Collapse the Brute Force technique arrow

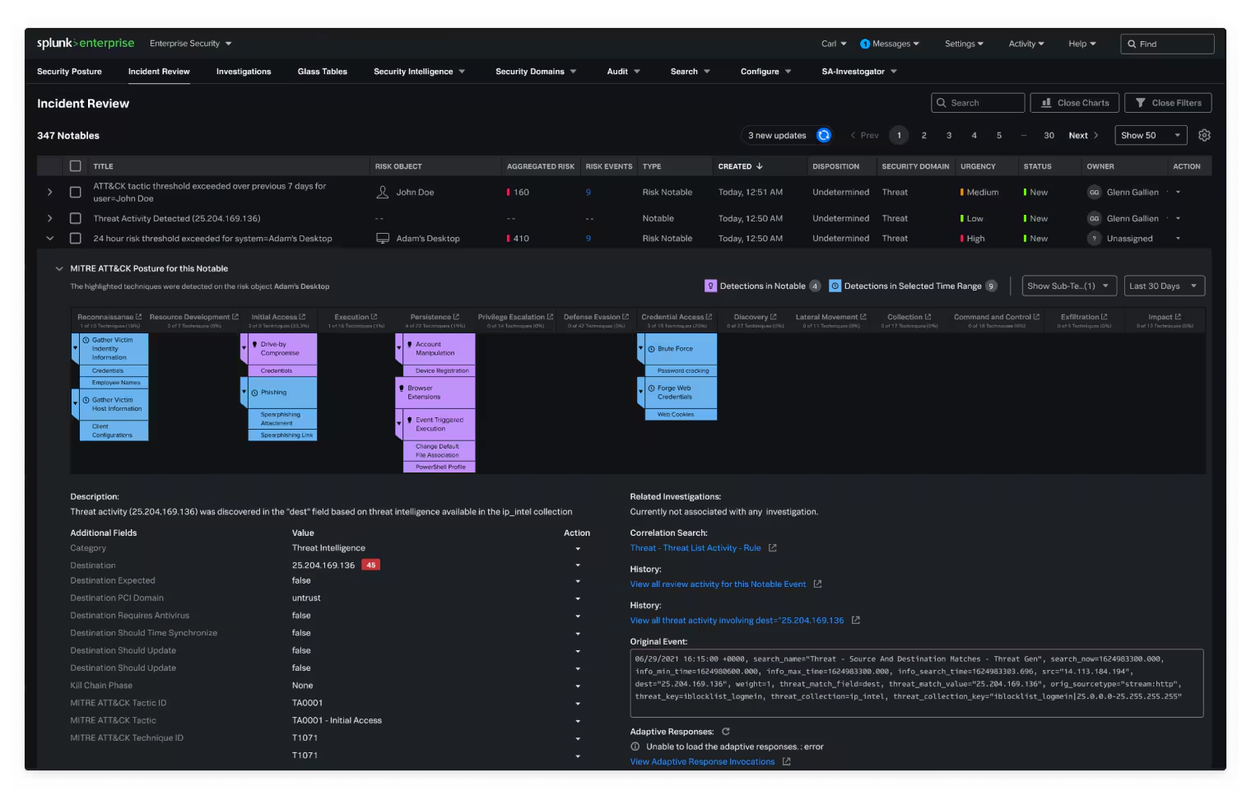640,348
